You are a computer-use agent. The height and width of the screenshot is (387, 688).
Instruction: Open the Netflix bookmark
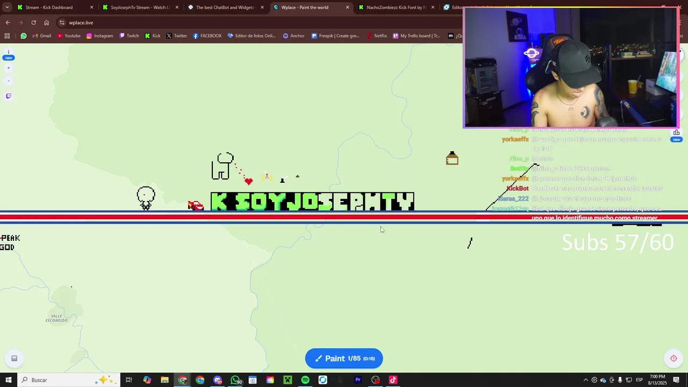377,36
